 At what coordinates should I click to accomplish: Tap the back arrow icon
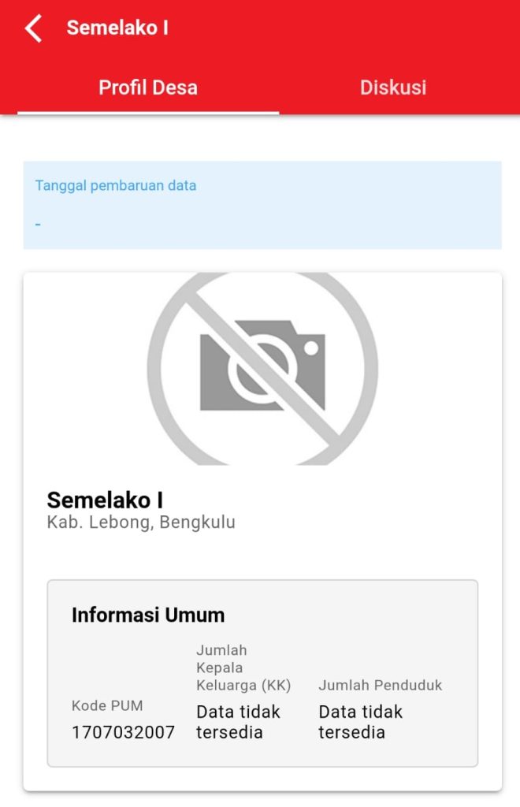point(33,28)
